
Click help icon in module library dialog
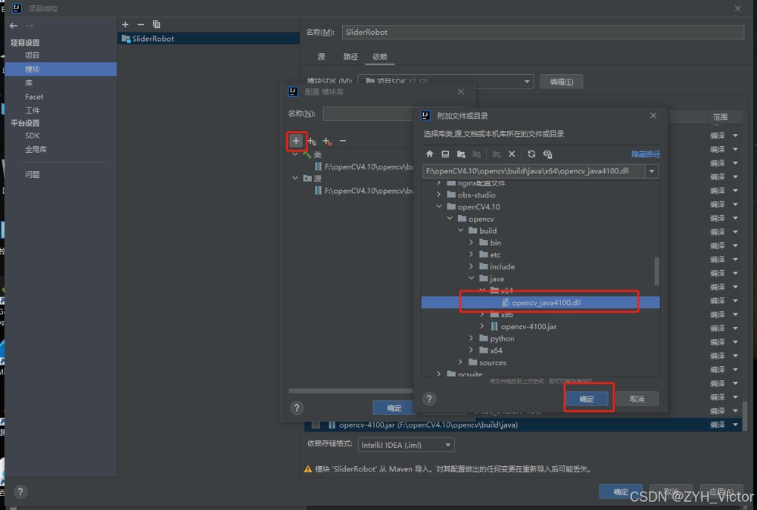pyautogui.click(x=297, y=408)
